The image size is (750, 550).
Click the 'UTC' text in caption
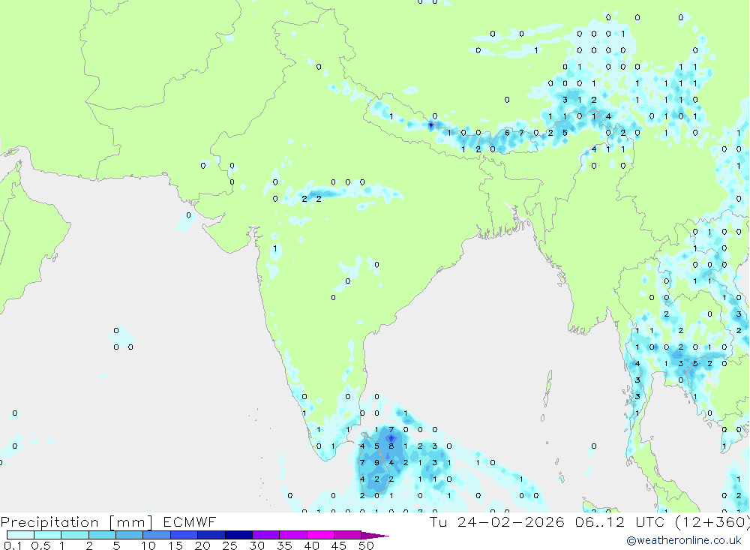[650, 521]
